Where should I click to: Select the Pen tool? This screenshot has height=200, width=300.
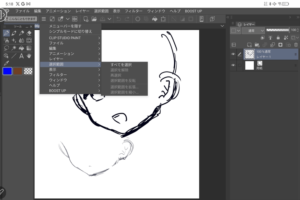(6, 33)
